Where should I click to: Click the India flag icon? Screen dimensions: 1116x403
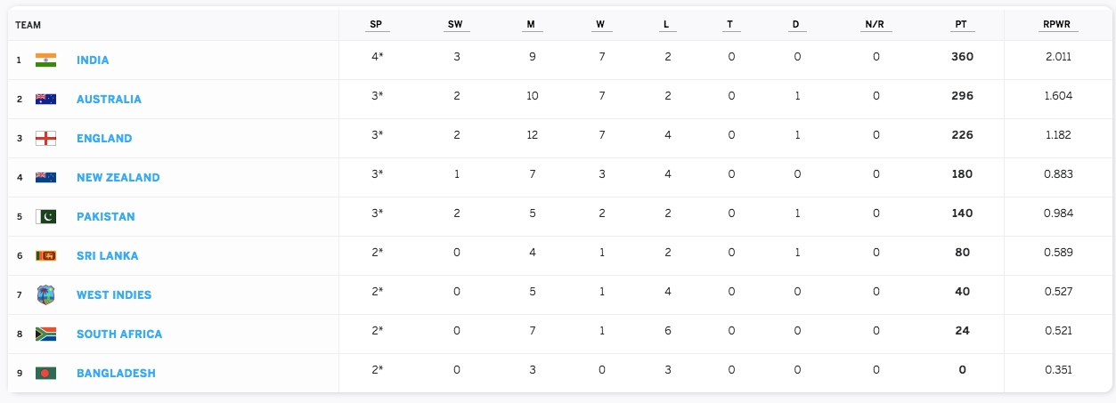point(45,60)
